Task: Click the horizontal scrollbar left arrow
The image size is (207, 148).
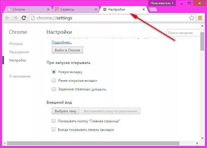Action: point(5,143)
